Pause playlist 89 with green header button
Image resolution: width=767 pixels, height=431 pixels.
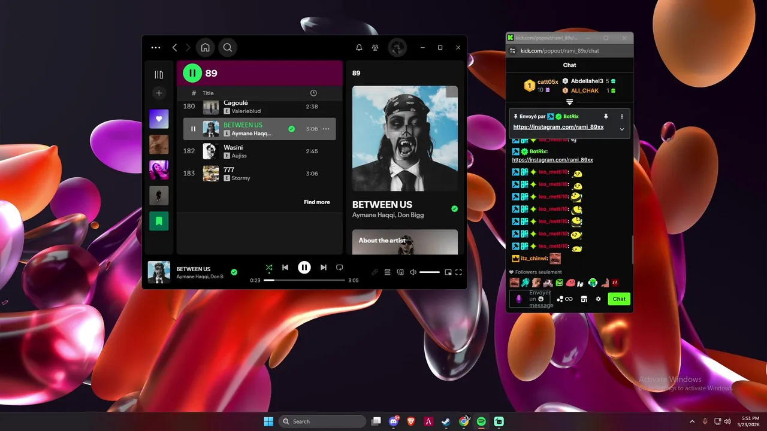192,73
